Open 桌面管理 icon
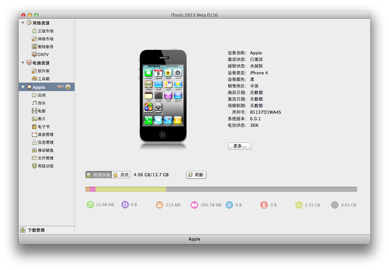 (x=34, y=135)
